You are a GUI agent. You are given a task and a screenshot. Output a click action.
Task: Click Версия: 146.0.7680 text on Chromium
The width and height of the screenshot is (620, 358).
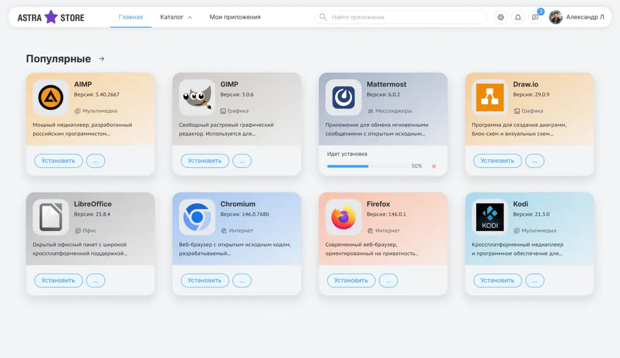(245, 214)
